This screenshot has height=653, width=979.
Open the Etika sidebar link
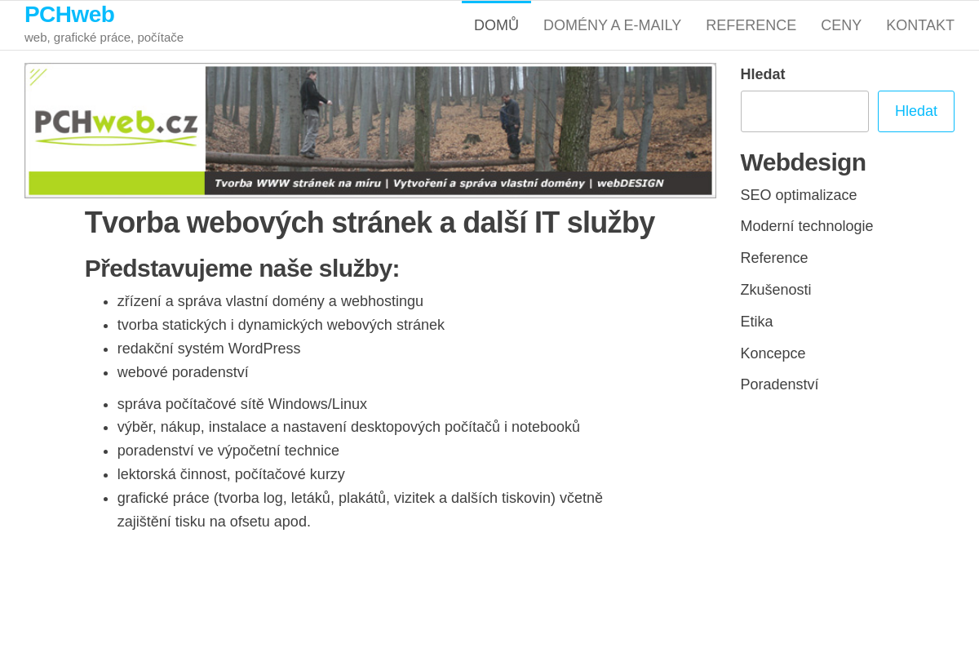tap(756, 322)
